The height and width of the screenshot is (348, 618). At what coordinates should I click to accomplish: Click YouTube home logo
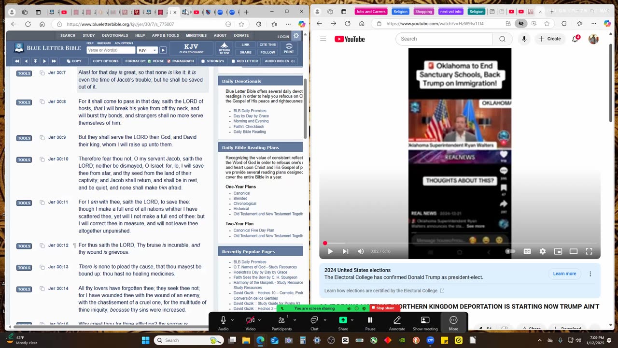coord(350,39)
